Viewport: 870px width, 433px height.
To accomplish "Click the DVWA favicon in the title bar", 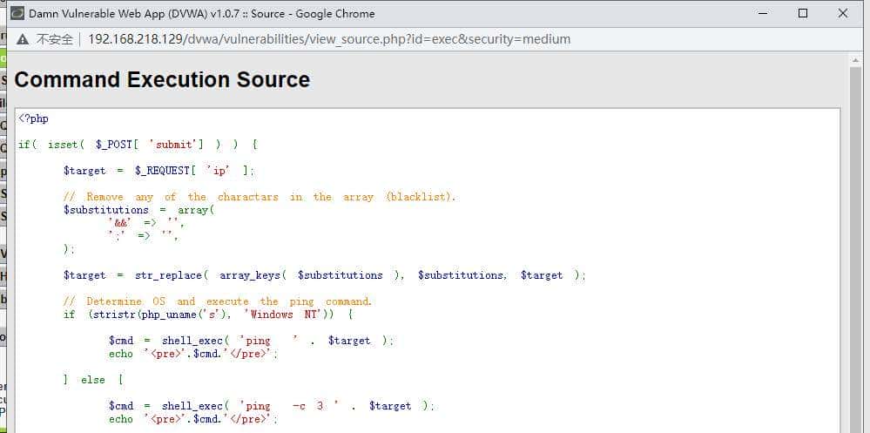I will pyautogui.click(x=17, y=13).
